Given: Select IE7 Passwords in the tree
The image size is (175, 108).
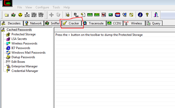Looking at the screenshot, I should [x=21, y=48].
